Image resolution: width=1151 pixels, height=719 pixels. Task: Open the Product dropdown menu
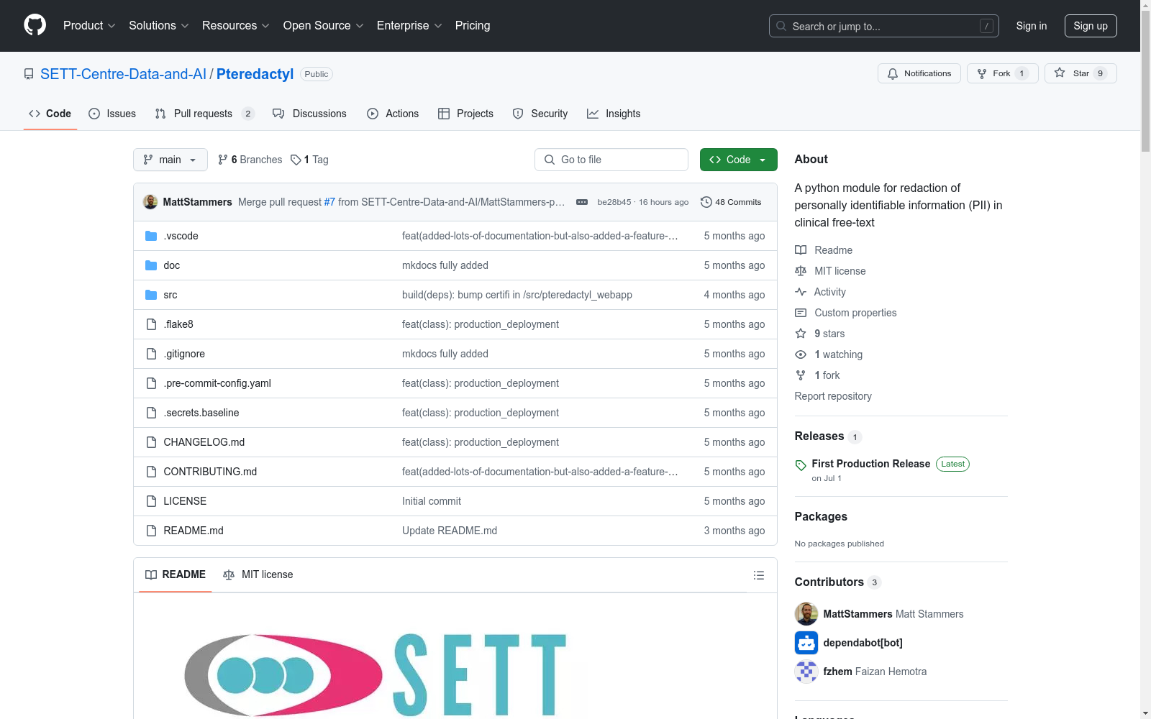click(89, 26)
